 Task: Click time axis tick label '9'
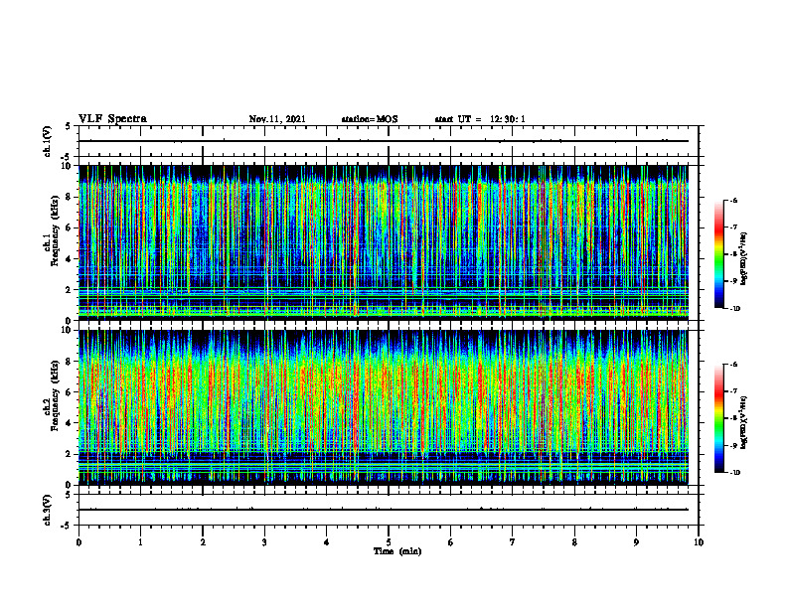636,542
